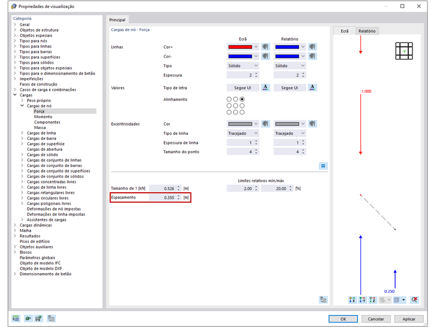
Task: Set preview view in -Y direction
Action: (x=363, y=299)
